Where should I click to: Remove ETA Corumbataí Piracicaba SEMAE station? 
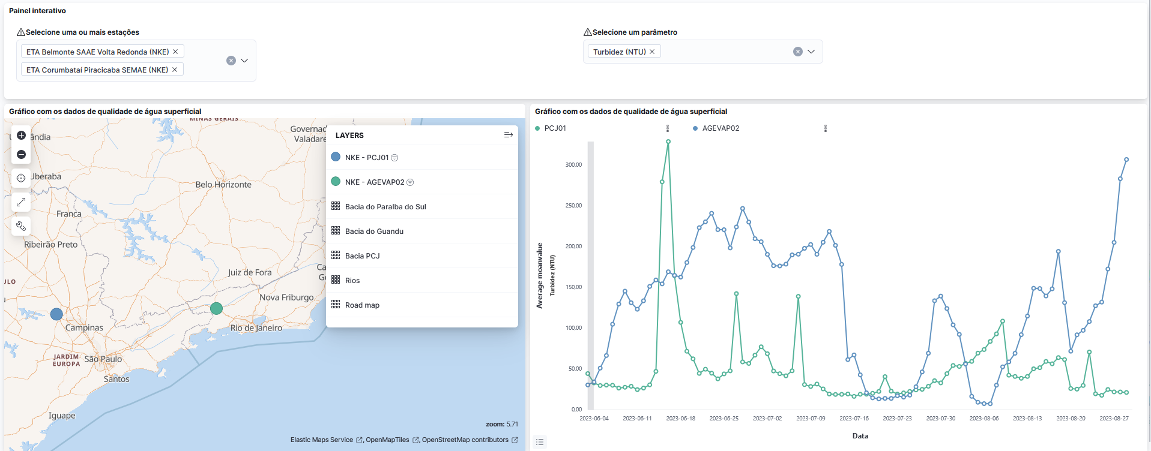175,70
